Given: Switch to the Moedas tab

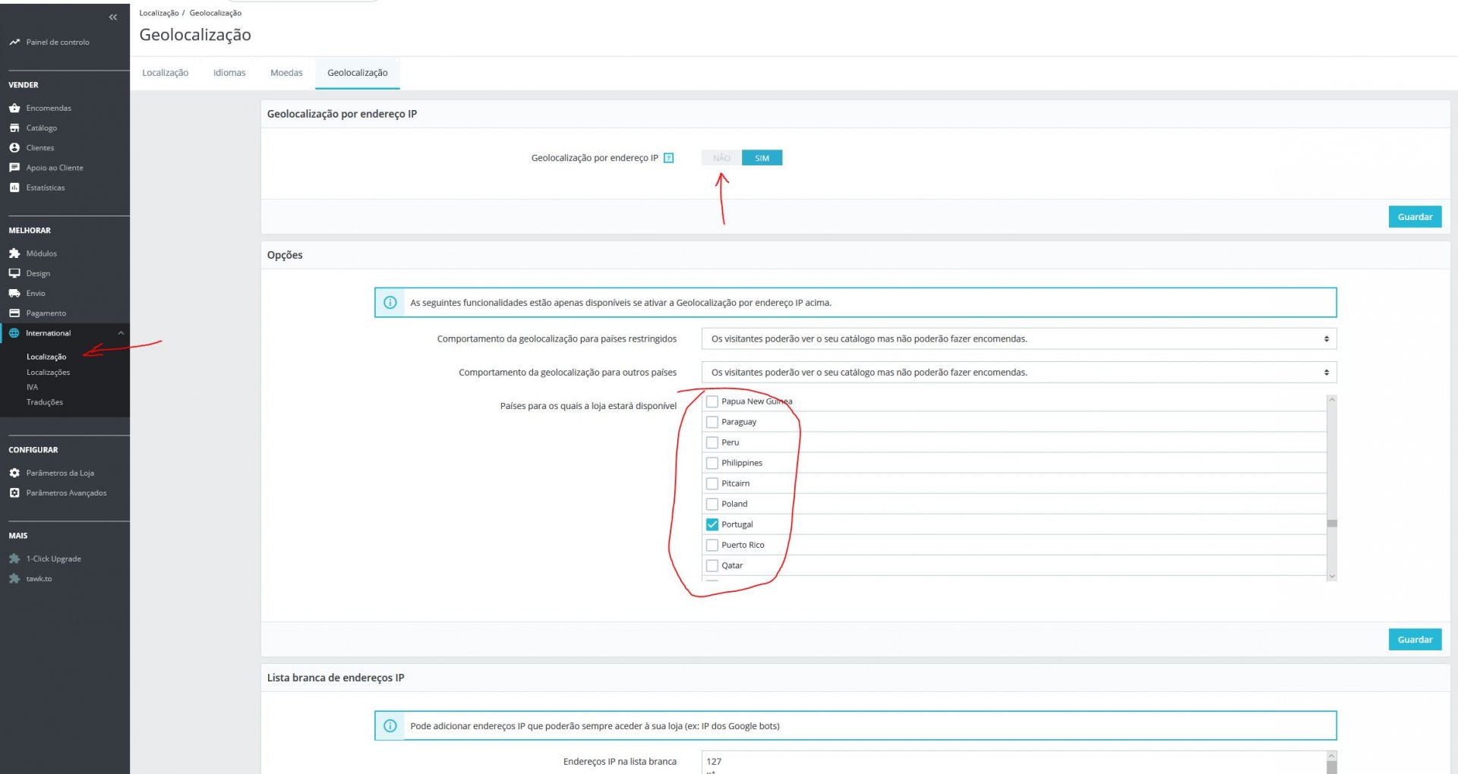Looking at the screenshot, I should point(286,73).
